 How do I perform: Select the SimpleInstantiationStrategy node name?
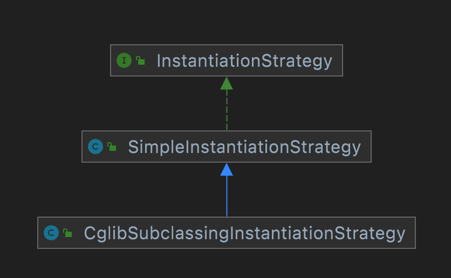(x=244, y=147)
